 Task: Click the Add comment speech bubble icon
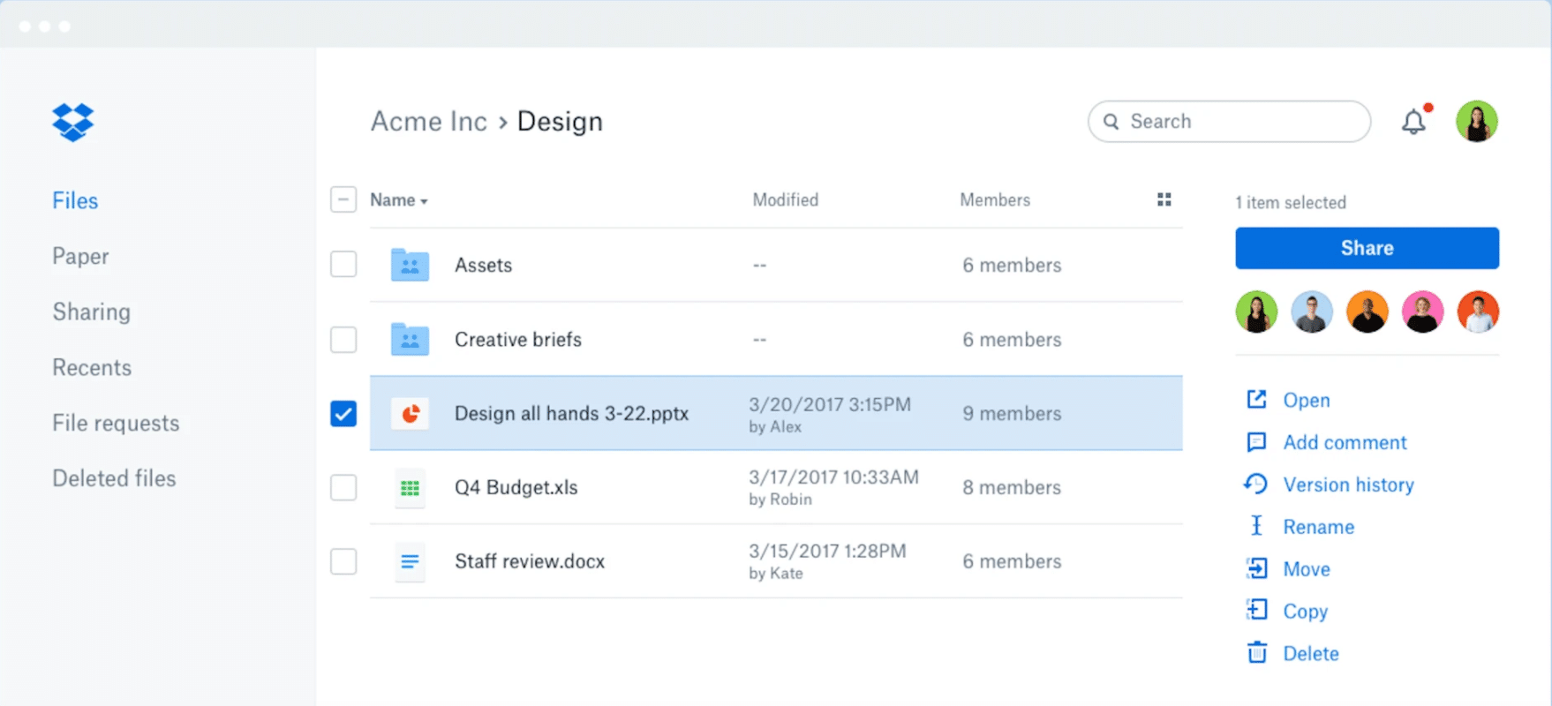pos(1255,442)
